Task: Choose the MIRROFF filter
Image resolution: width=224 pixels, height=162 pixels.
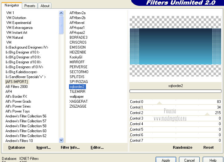Action: (77, 62)
